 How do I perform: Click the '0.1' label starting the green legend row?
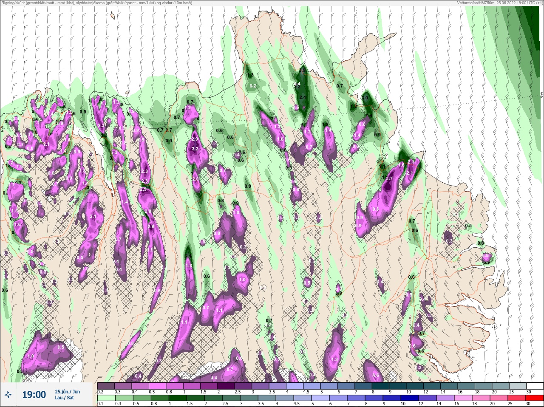[x=100, y=404]
